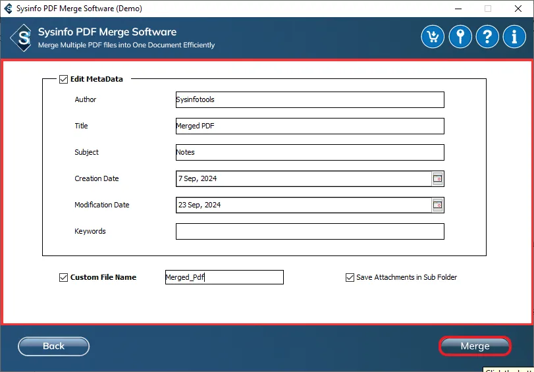
Task: Click the Modification Date field showing 23 Sep, 2024
Action: pyautogui.click(x=303, y=205)
